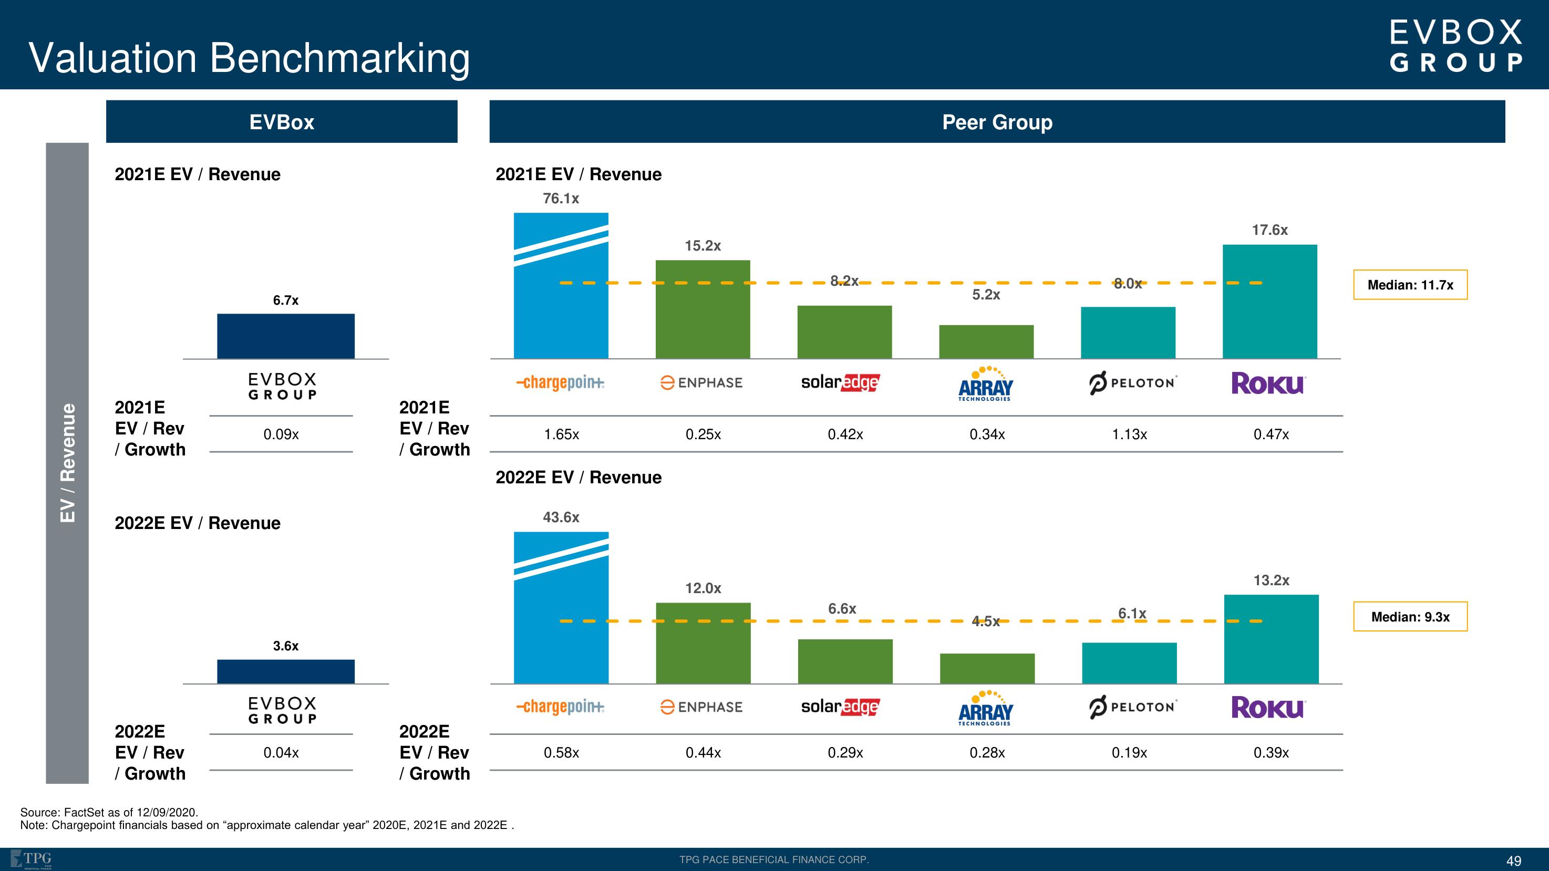Click the Source: FactSet footnote line
Screen dimensions: 1549x871
coord(109,812)
